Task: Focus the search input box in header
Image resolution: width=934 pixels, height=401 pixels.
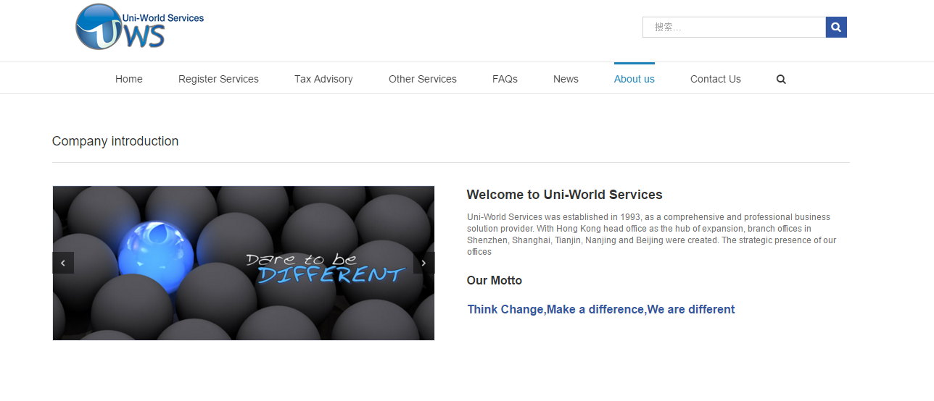Action: [733, 28]
